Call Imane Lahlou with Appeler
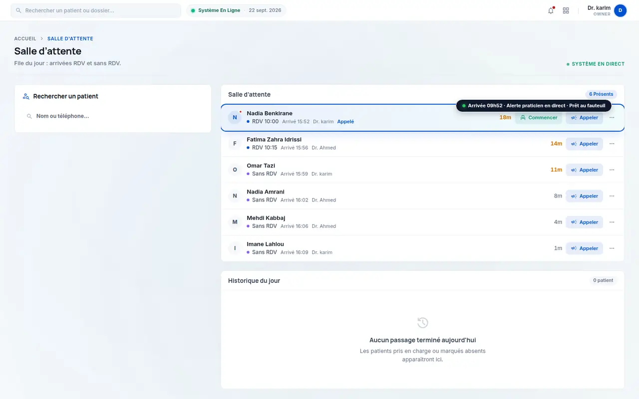The width and height of the screenshot is (639, 399). click(x=584, y=248)
